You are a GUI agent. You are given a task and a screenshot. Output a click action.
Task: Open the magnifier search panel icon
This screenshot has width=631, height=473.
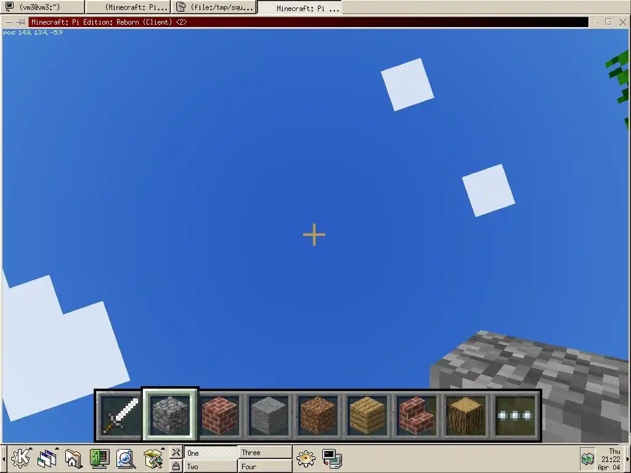point(126,458)
